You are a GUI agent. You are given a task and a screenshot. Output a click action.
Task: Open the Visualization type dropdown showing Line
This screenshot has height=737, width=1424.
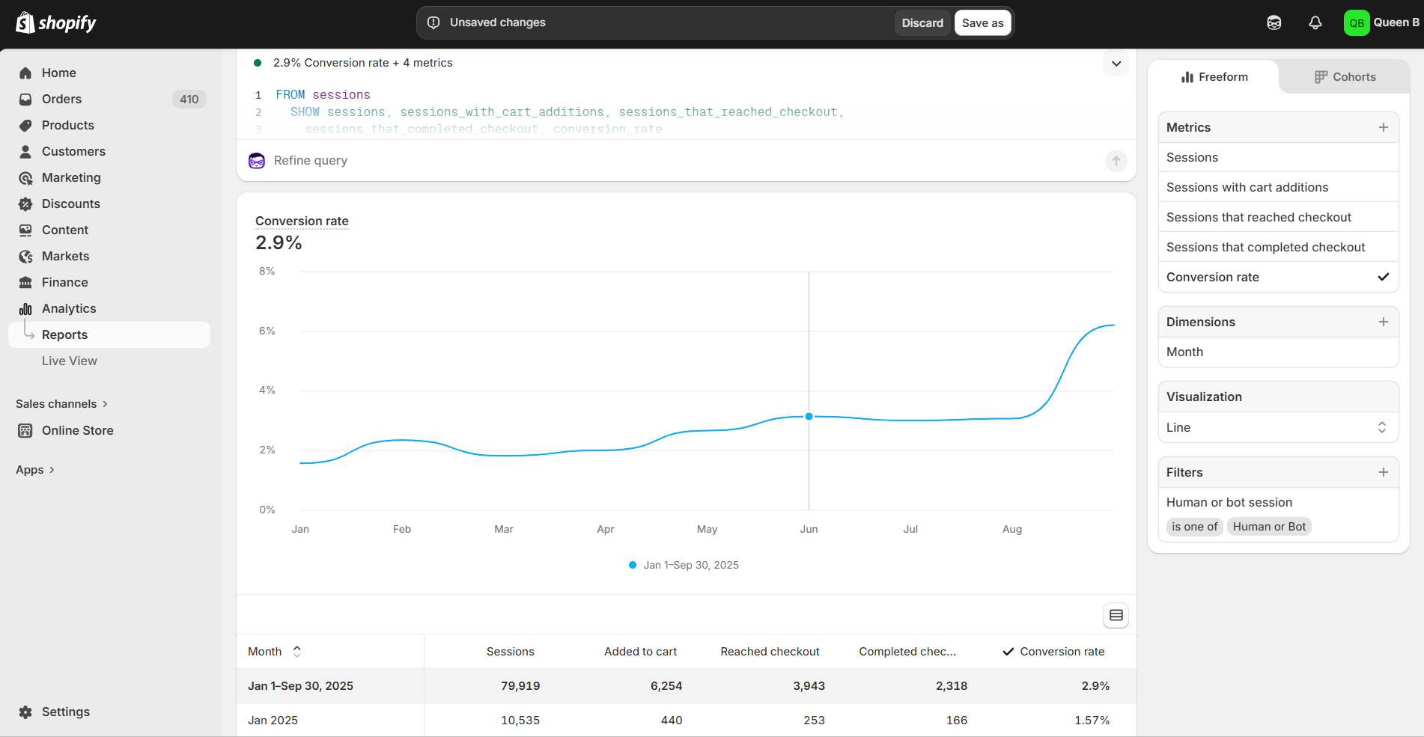click(1277, 427)
